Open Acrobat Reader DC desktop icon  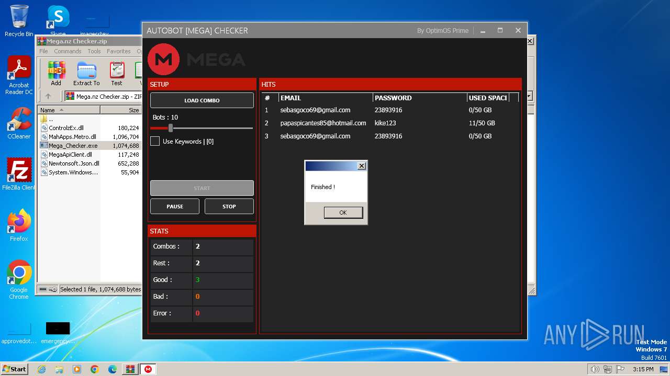[19, 76]
